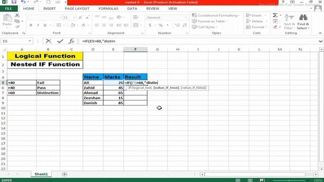Click the Format cells button
Screen dimensions: 324x182
pos(256,27)
